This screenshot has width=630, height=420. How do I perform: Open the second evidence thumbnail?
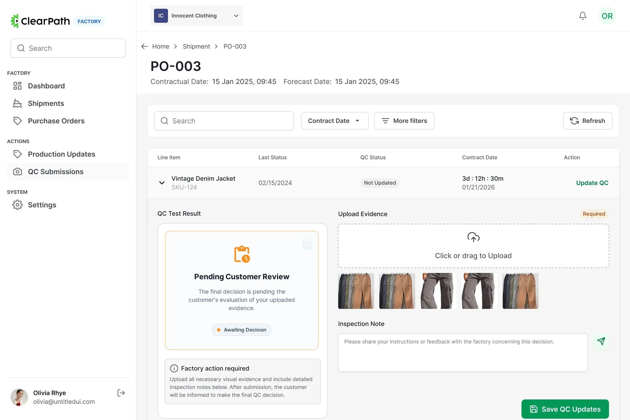pyautogui.click(x=397, y=291)
